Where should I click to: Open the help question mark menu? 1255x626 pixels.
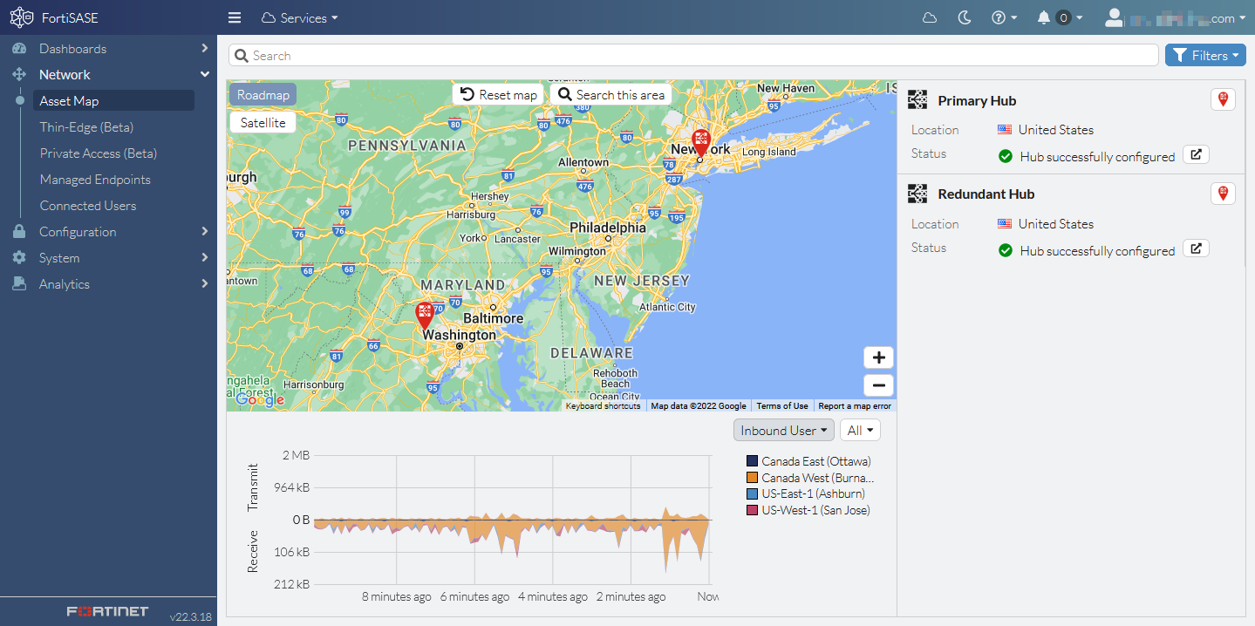coord(1004,17)
